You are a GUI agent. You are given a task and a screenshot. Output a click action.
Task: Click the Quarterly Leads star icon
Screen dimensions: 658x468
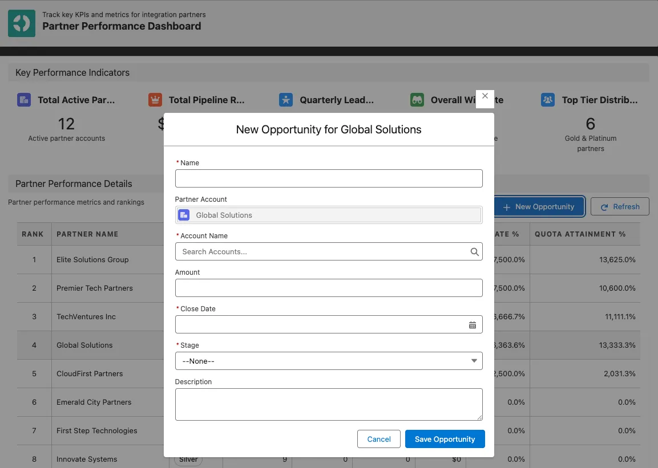(x=286, y=100)
